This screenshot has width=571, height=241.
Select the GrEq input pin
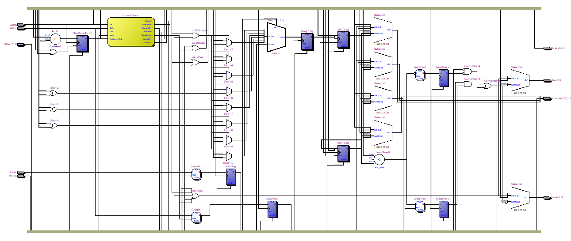click(x=21, y=28)
